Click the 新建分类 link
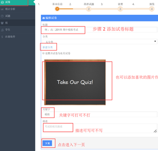Viewport: 158px width, 151px height. pyautogui.click(x=48, y=47)
